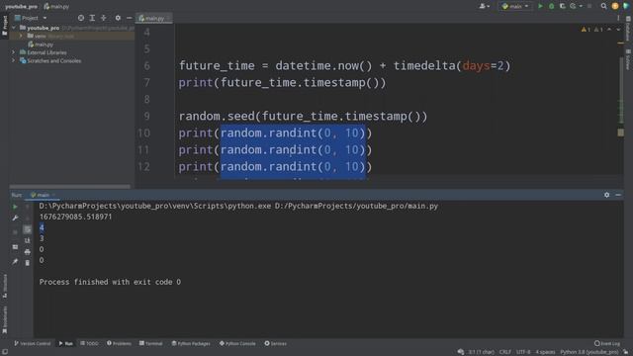Click the Project panel horizontal scrollbar
The image size is (633, 356).
point(70,187)
